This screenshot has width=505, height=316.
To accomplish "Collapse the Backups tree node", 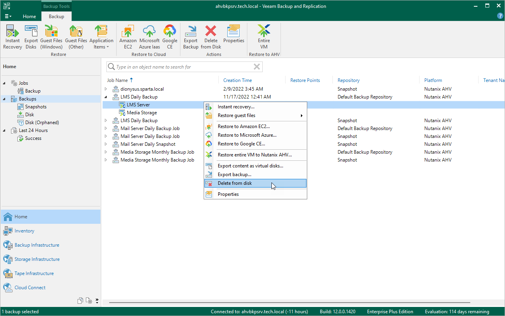I will tap(4, 99).
